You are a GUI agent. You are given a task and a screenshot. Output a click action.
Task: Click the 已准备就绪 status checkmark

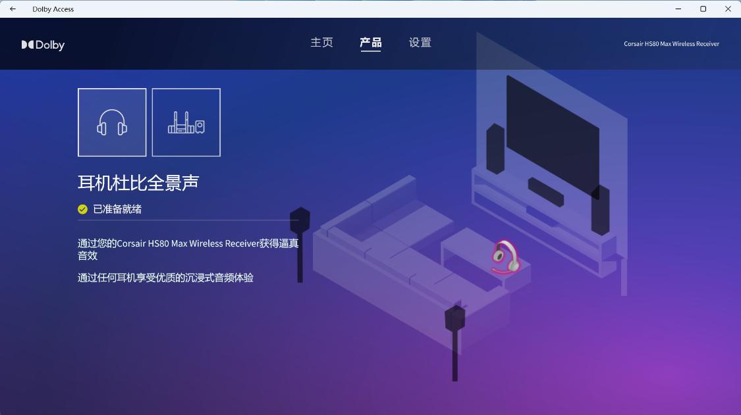[83, 209]
